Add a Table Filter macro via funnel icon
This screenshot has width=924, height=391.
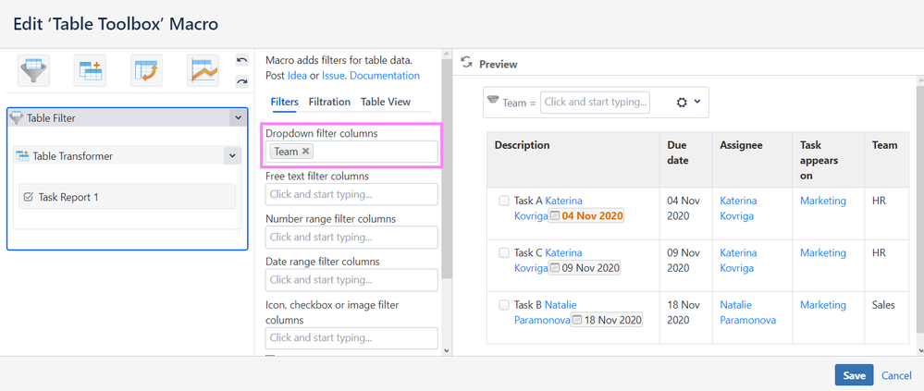34,71
